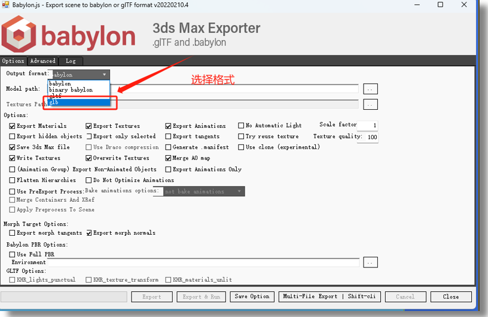Click the Close button at bottom
Viewport: 488px width, 317px height.
451,297
